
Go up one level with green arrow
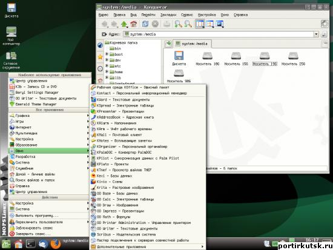point(124,24)
